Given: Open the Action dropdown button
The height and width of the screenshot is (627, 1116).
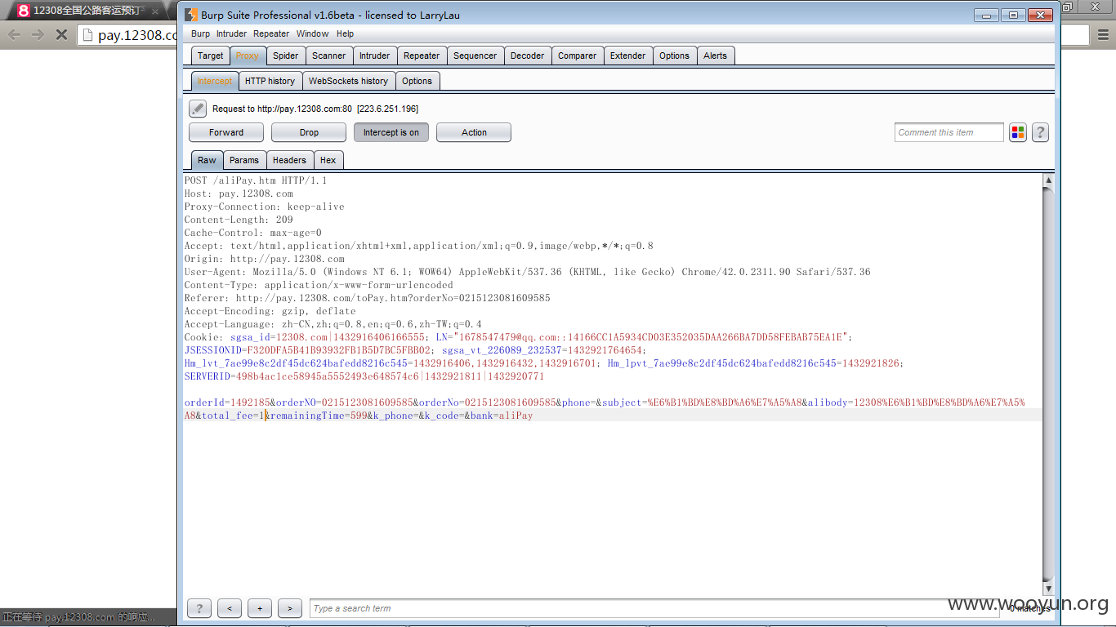Looking at the screenshot, I should point(474,132).
